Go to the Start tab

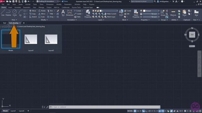tap(4, 23)
